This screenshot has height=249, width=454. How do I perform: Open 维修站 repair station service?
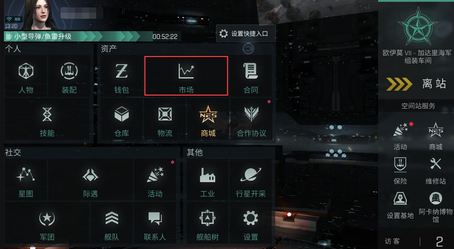[436, 170]
